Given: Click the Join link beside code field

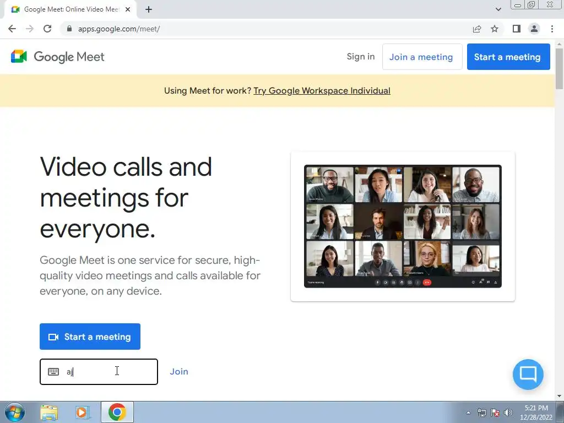Looking at the screenshot, I should (179, 372).
